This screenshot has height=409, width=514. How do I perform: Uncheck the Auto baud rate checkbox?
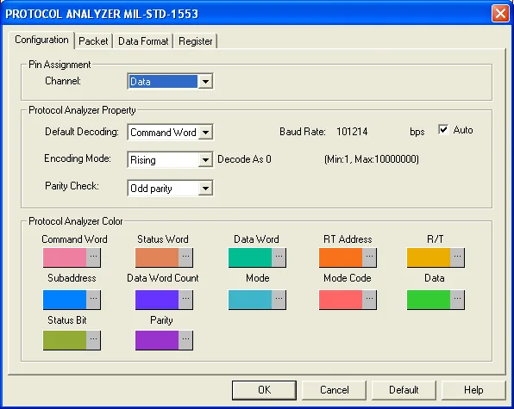pyautogui.click(x=443, y=129)
